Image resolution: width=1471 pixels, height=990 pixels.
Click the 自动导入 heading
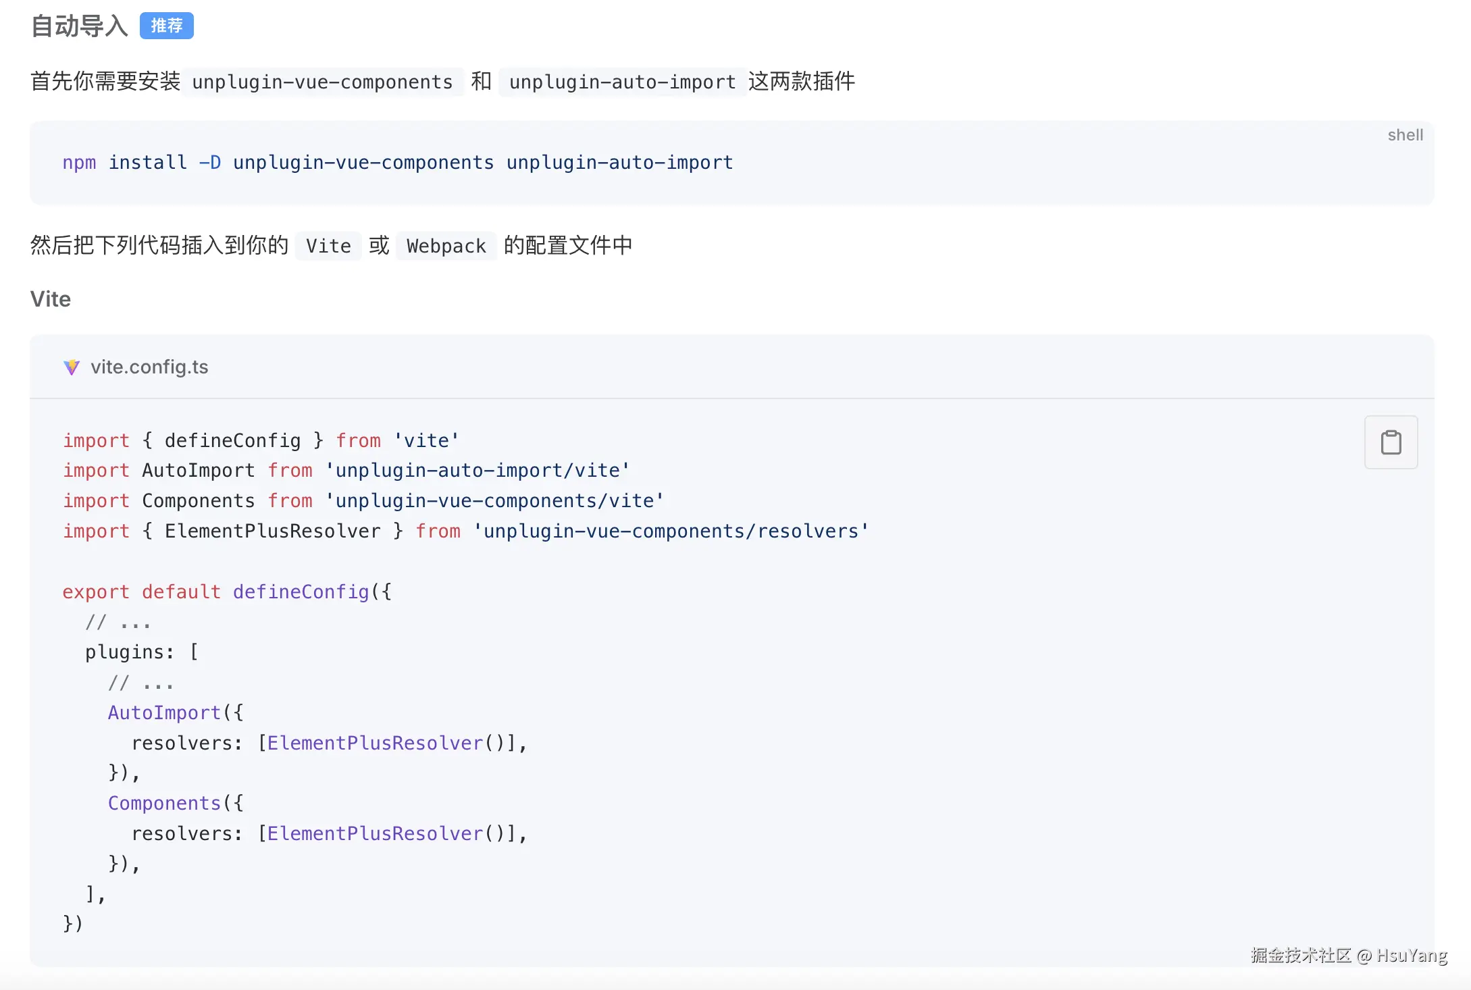pos(80,26)
